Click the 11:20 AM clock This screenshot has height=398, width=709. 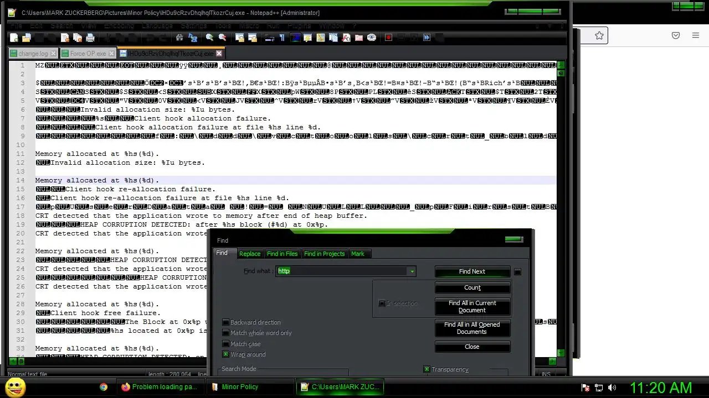(661, 387)
